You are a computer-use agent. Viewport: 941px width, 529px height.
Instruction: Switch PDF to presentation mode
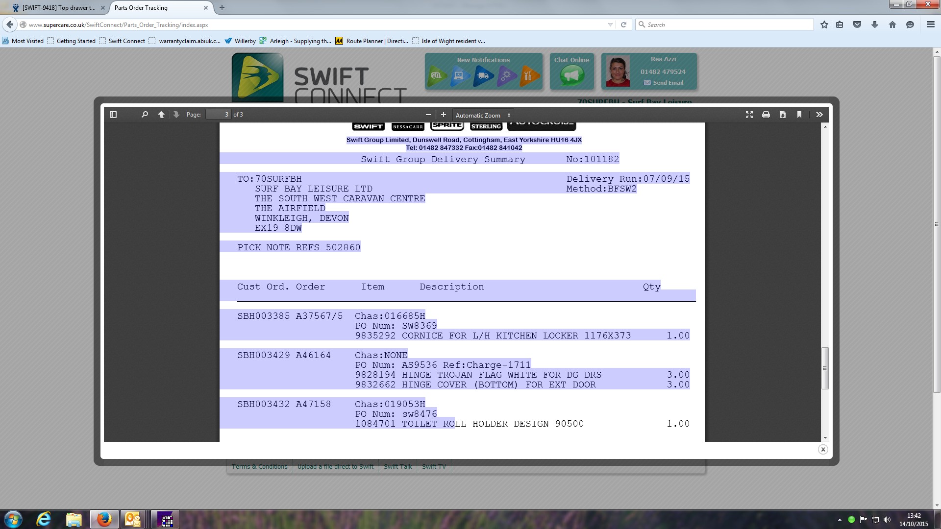(749, 115)
